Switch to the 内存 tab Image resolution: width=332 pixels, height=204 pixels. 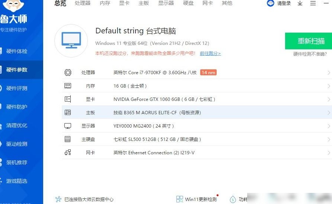[x=105, y=3]
